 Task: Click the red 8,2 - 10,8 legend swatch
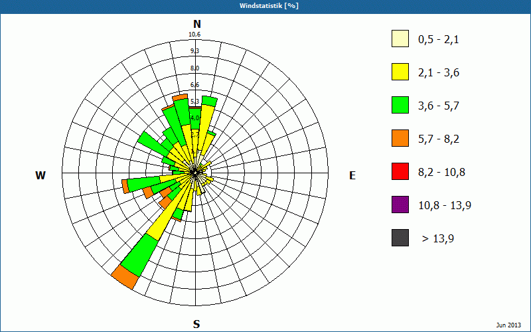(400, 171)
